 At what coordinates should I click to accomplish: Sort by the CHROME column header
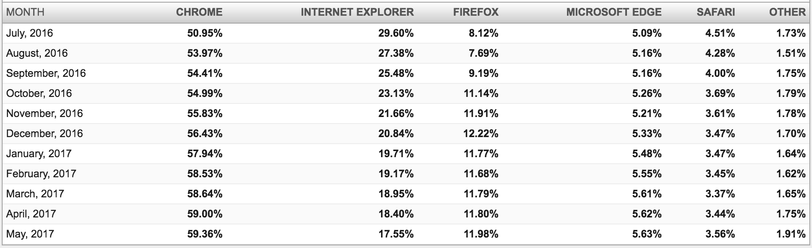(199, 12)
